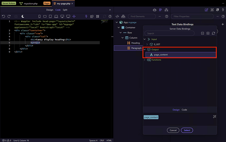
Task: Focus the Find Elements search field
Action: 142,16
